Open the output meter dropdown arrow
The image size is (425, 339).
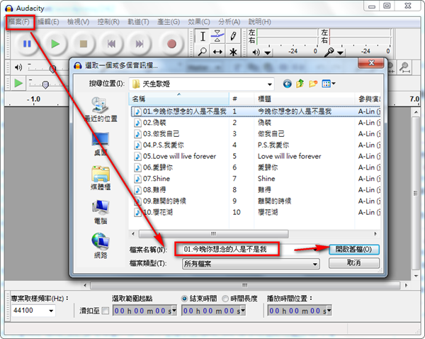(268, 52)
